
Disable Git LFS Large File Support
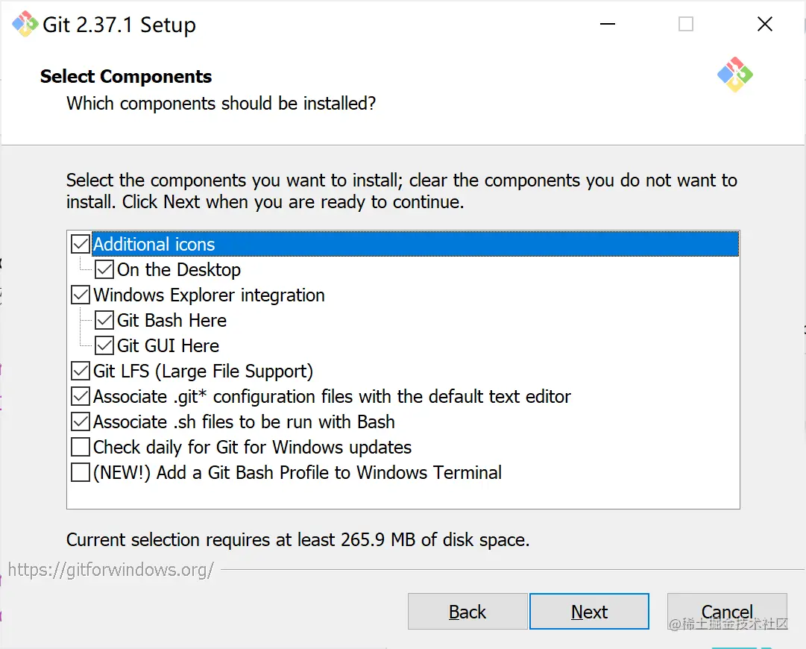tap(81, 371)
